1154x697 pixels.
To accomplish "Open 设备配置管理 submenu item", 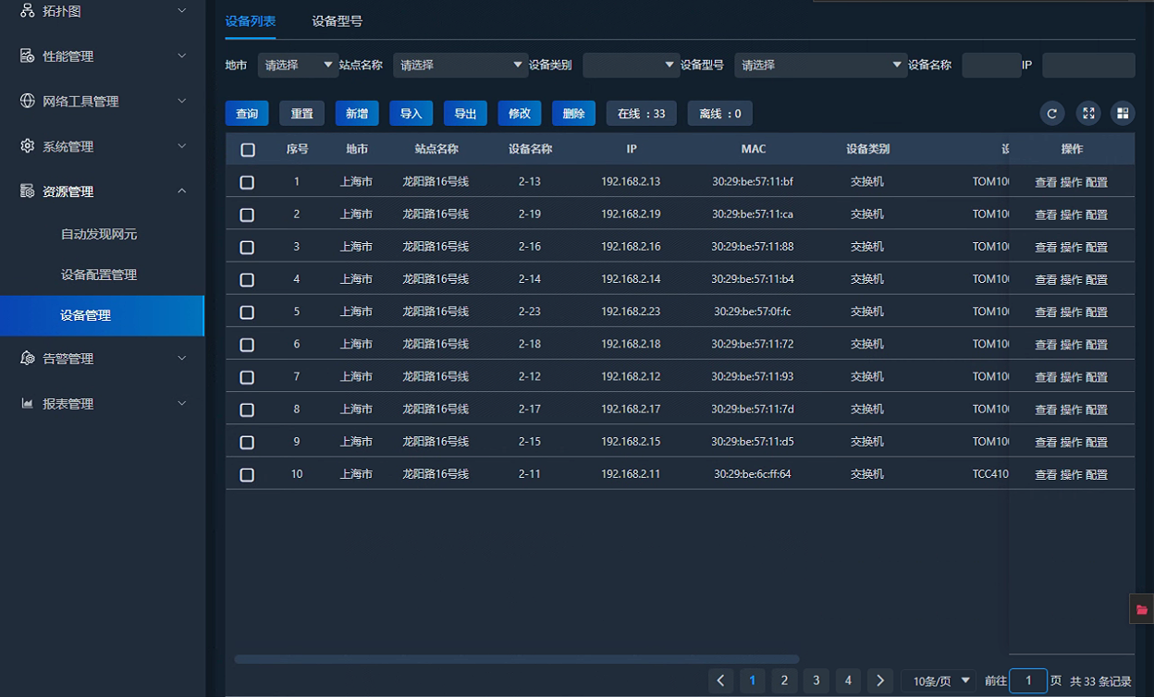I will click(99, 275).
